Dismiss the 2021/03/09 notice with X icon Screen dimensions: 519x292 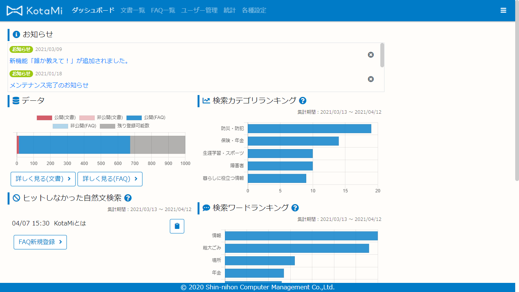click(x=371, y=55)
